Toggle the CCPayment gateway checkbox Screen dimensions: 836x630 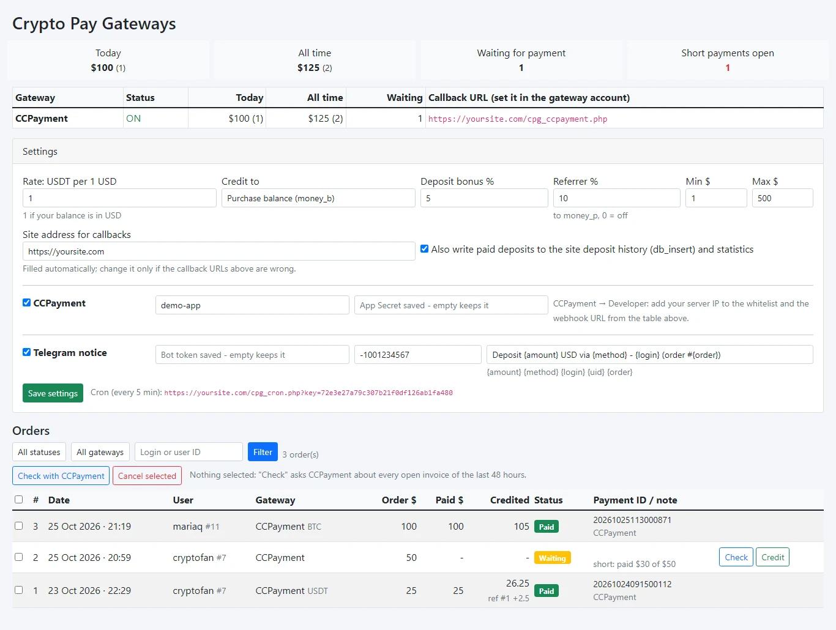click(27, 303)
